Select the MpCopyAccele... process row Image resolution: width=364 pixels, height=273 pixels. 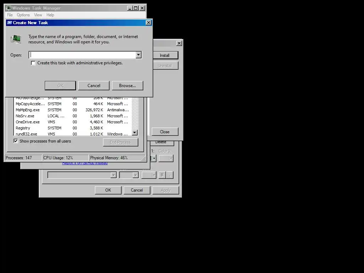click(x=72, y=104)
